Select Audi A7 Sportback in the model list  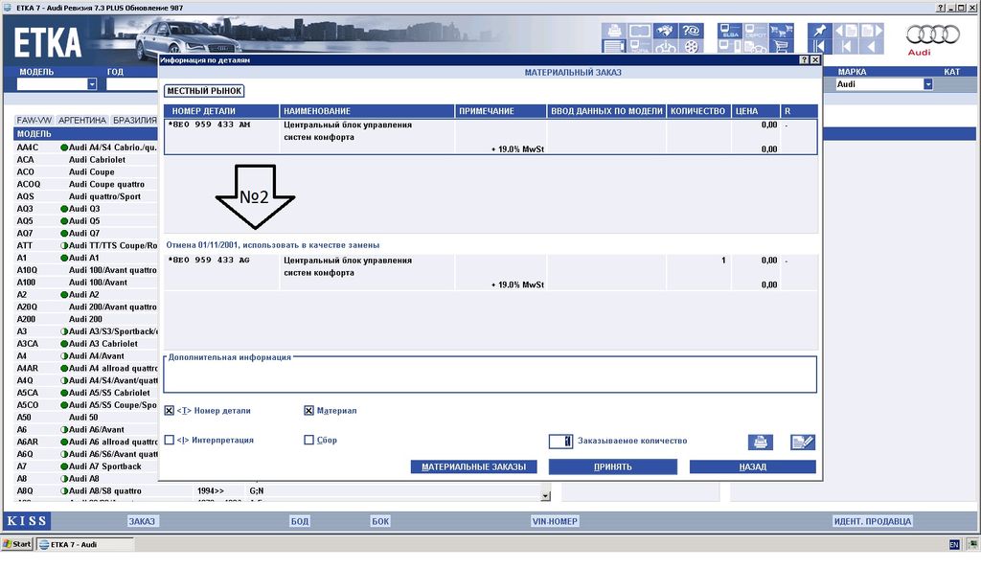click(x=105, y=466)
